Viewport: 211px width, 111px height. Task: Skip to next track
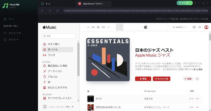[x=103, y=27]
